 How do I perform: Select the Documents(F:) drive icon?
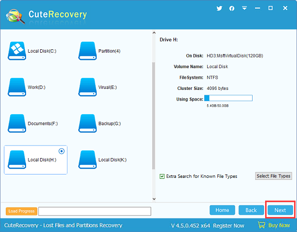pos(17,123)
